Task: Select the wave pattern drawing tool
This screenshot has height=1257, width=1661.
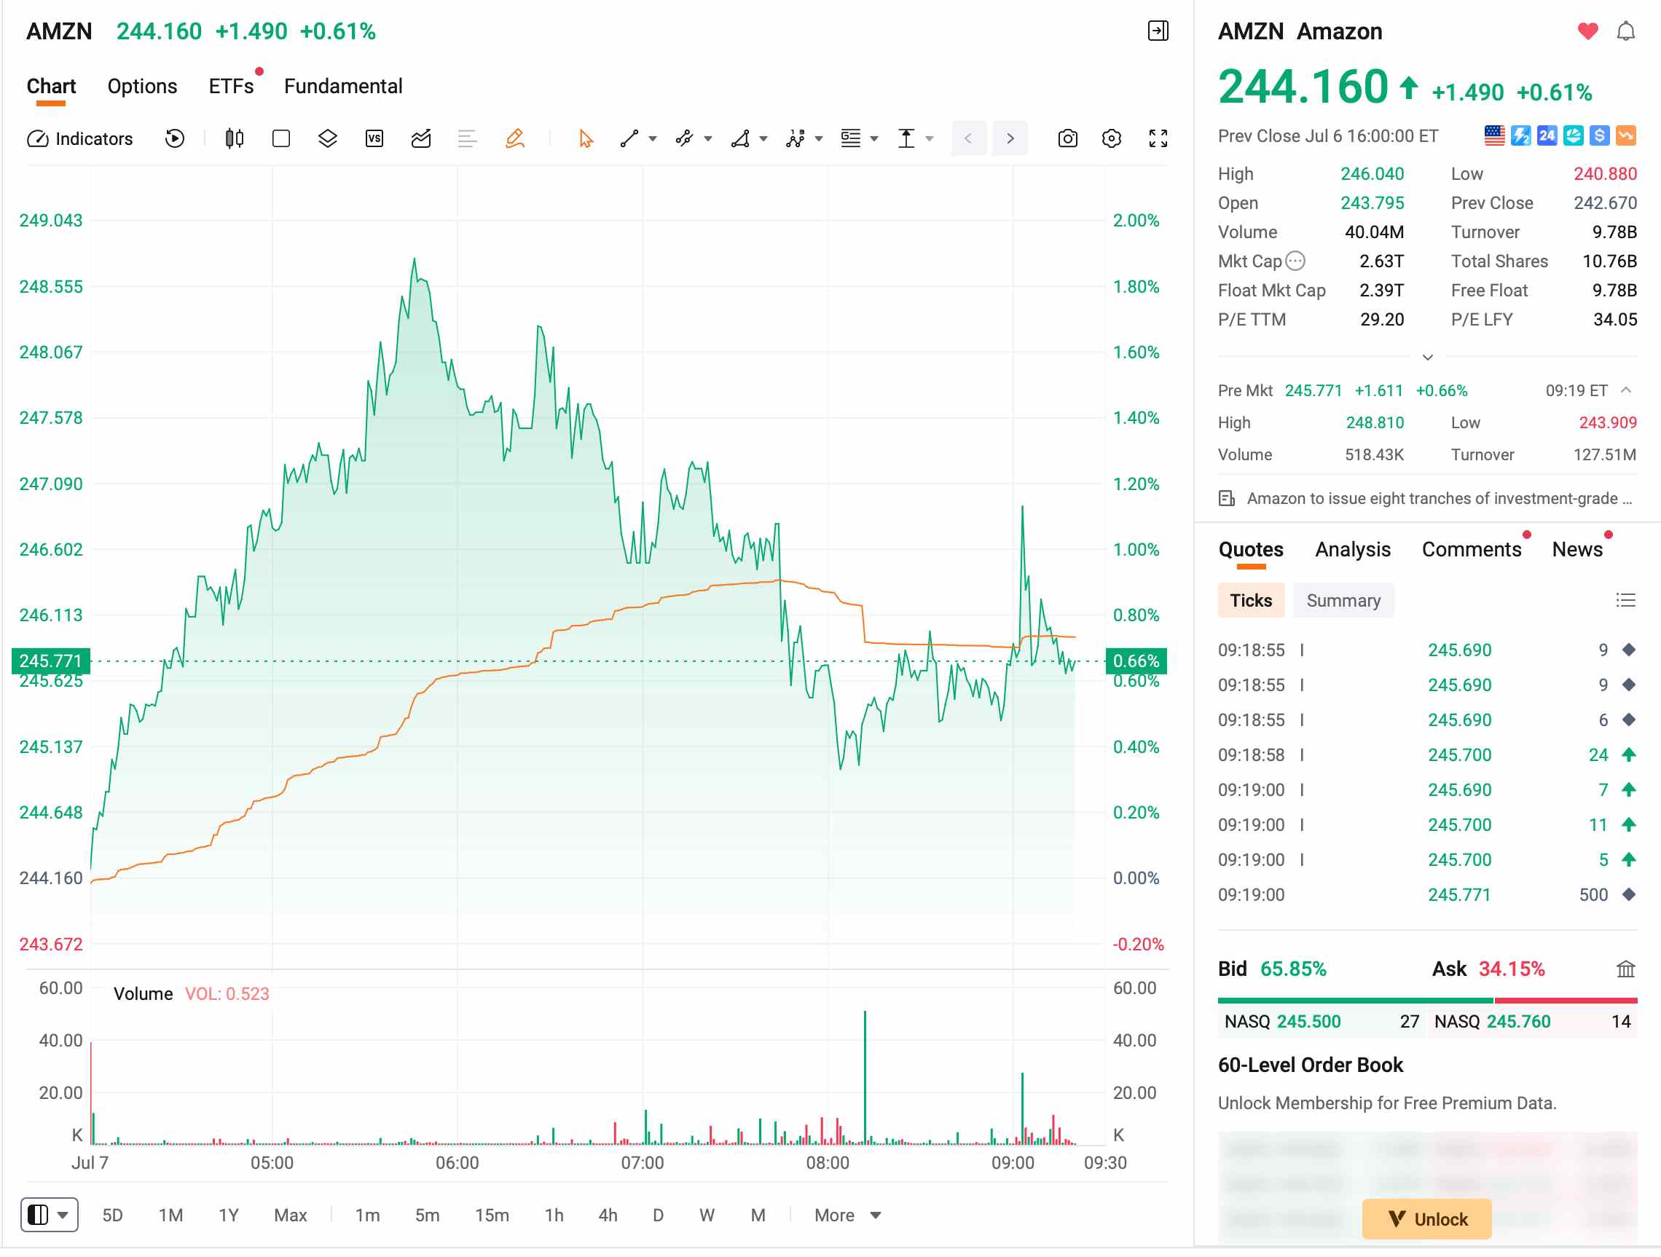Action: click(796, 138)
